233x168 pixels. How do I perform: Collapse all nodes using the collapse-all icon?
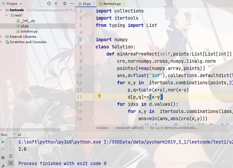56,3
